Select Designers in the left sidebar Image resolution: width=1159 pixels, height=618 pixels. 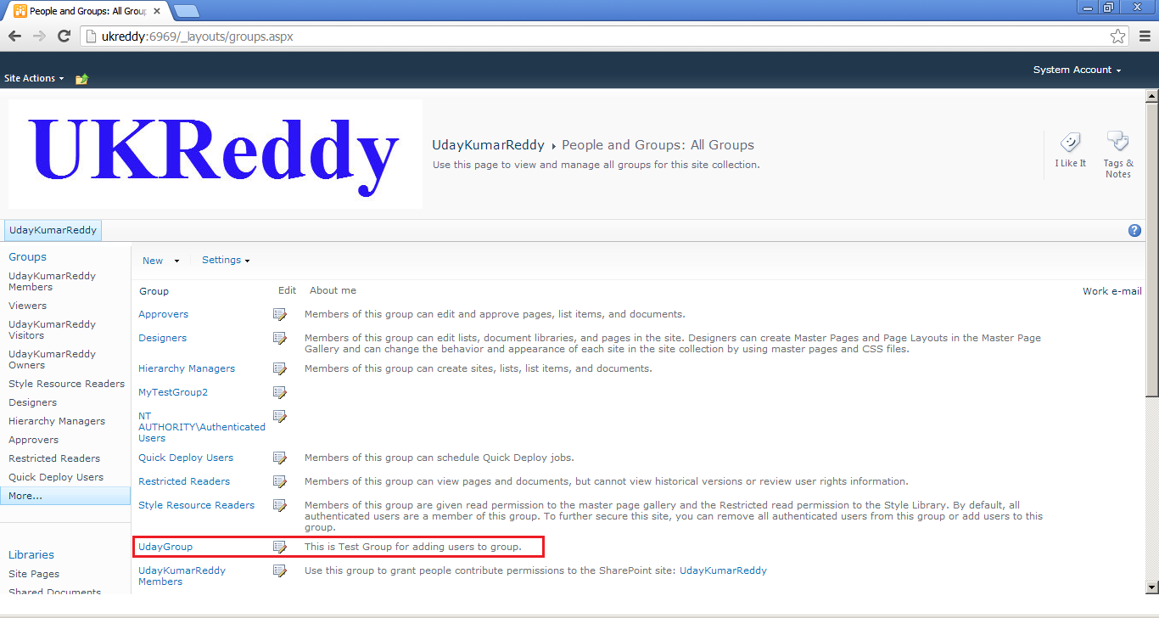[x=32, y=402]
